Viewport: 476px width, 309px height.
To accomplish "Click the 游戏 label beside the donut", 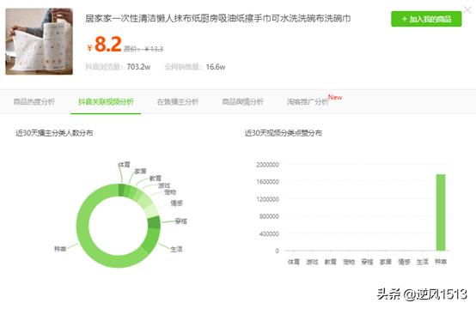I will (x=164, y=185).
